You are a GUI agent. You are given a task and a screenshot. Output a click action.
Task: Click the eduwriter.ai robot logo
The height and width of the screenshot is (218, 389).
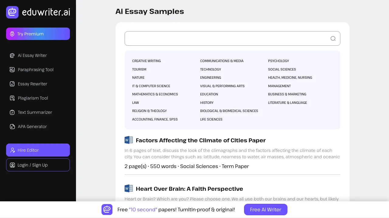point(12,12)
